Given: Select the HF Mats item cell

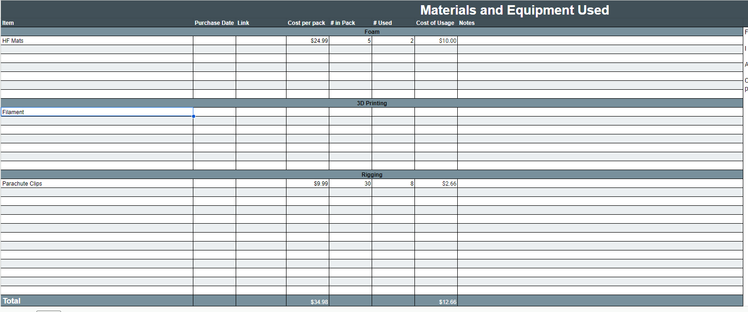Looking at the screenshot, I should click(x=97, y=41).
